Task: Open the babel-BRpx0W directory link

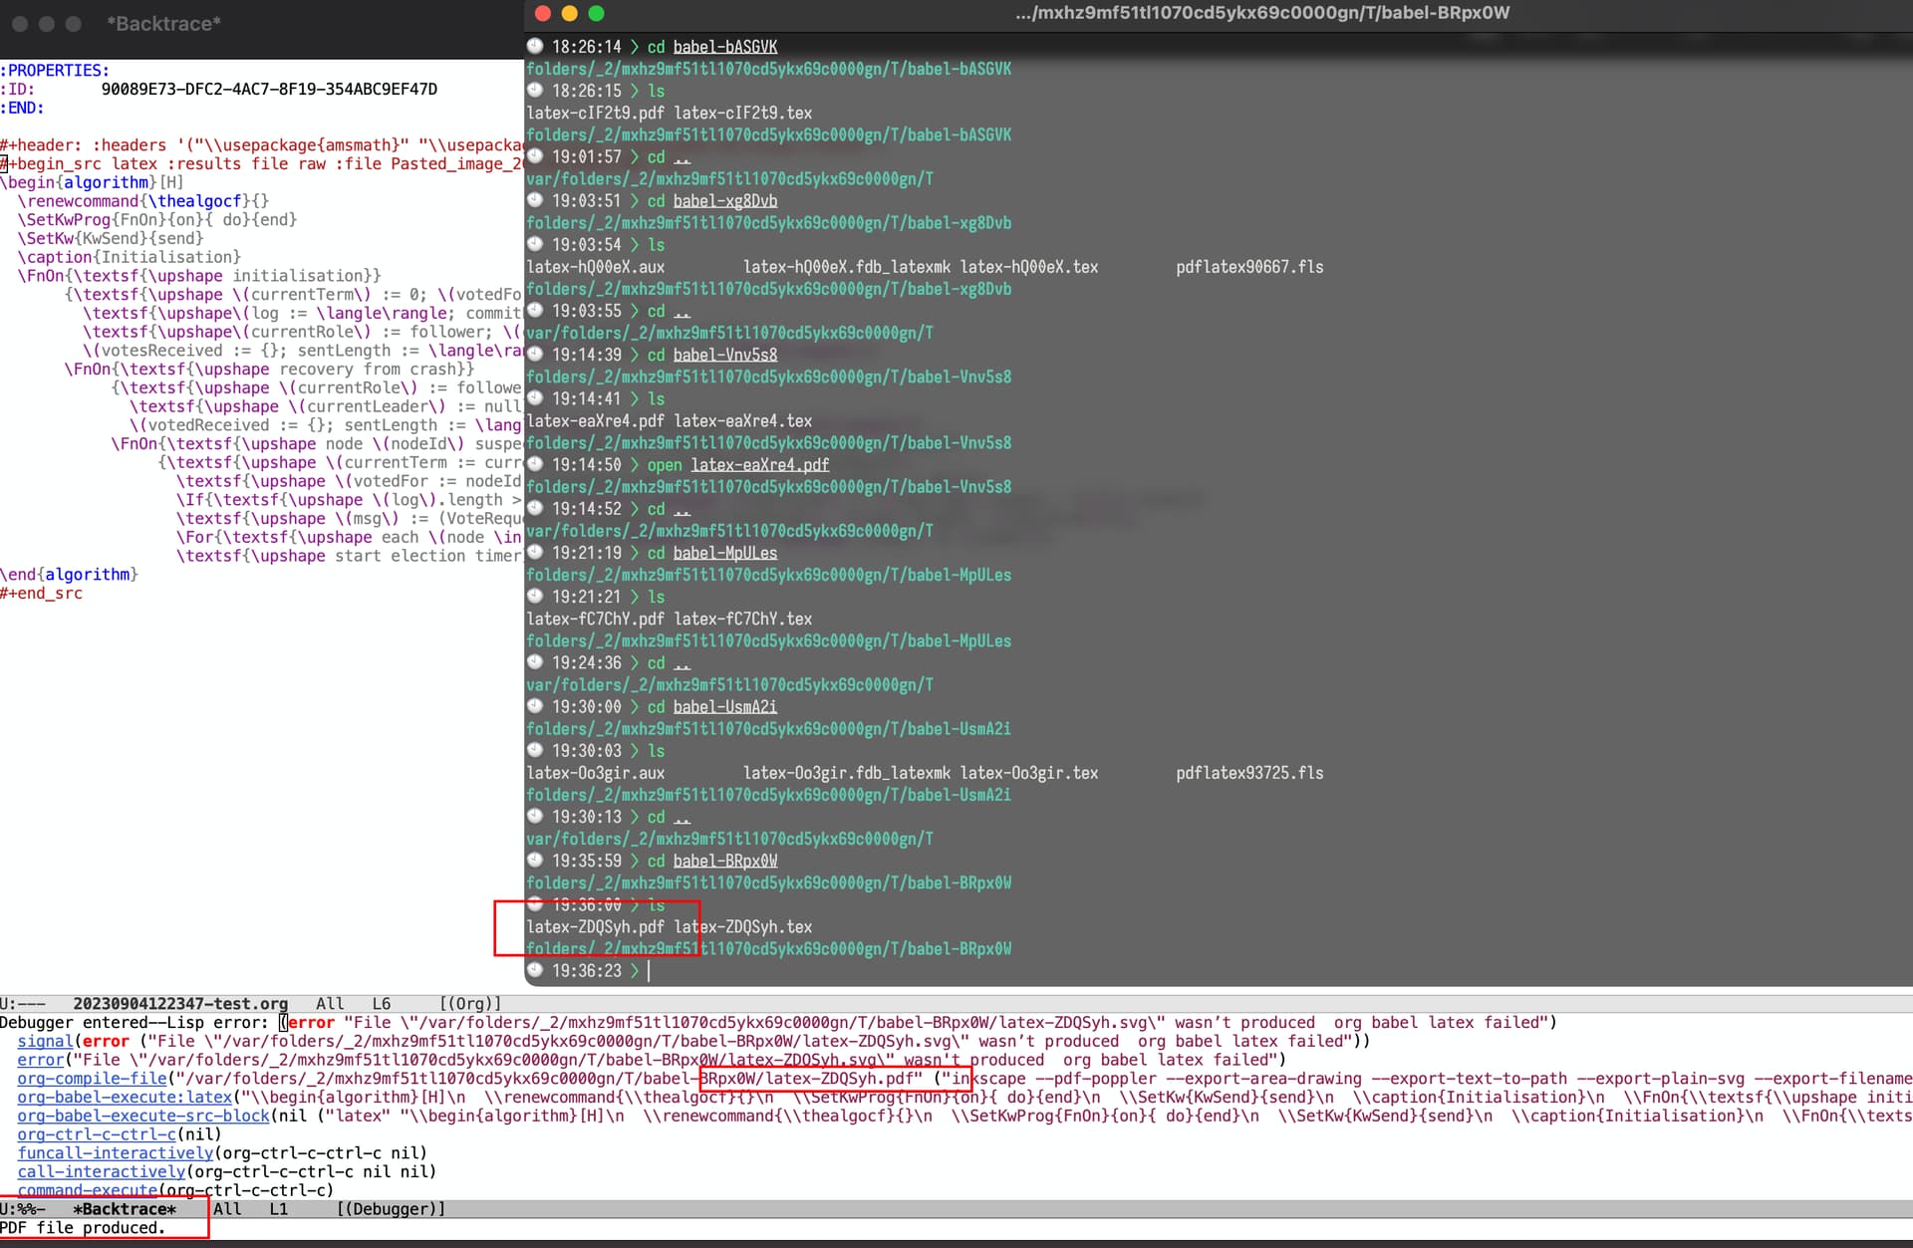Action: coord(724,861)
